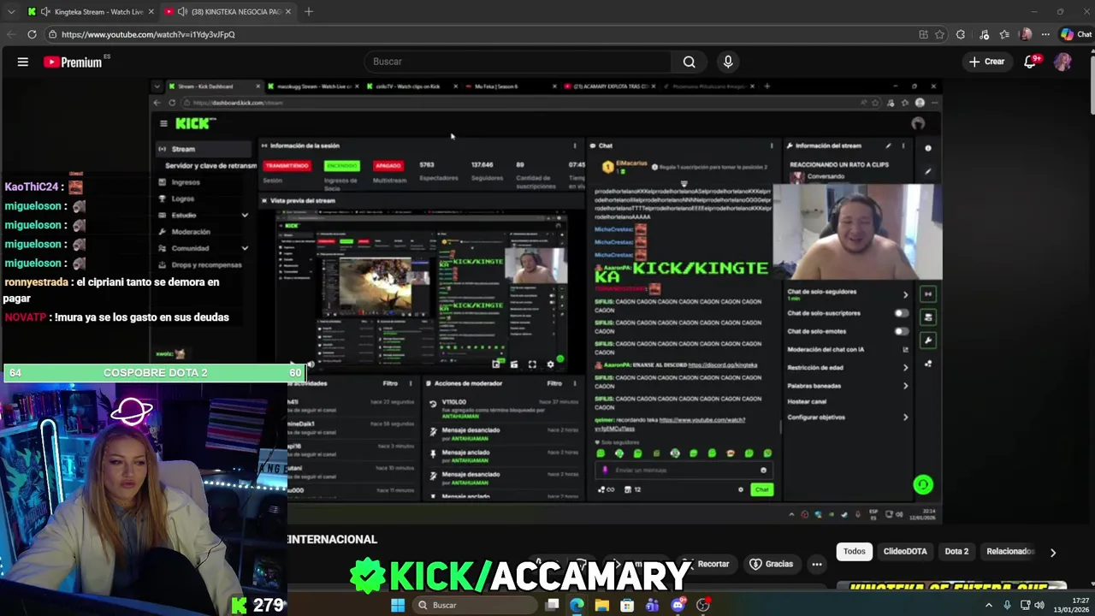Open the browser extensions icon
Image resolution: width=1095 pixels, height=616 pixels.
coord(961,34)
